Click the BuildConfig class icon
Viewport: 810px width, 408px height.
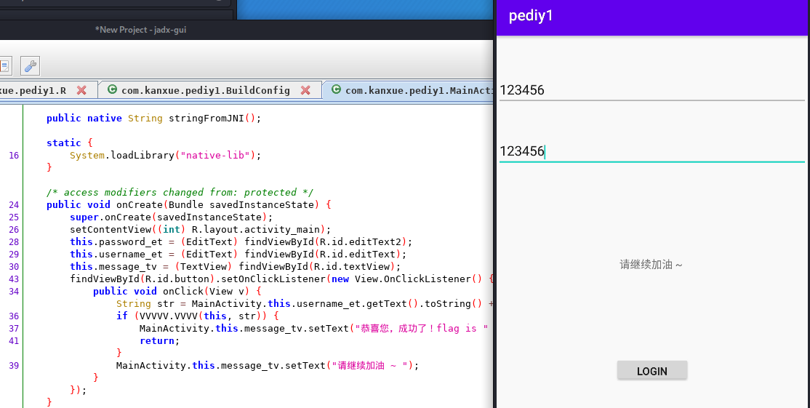112,90
